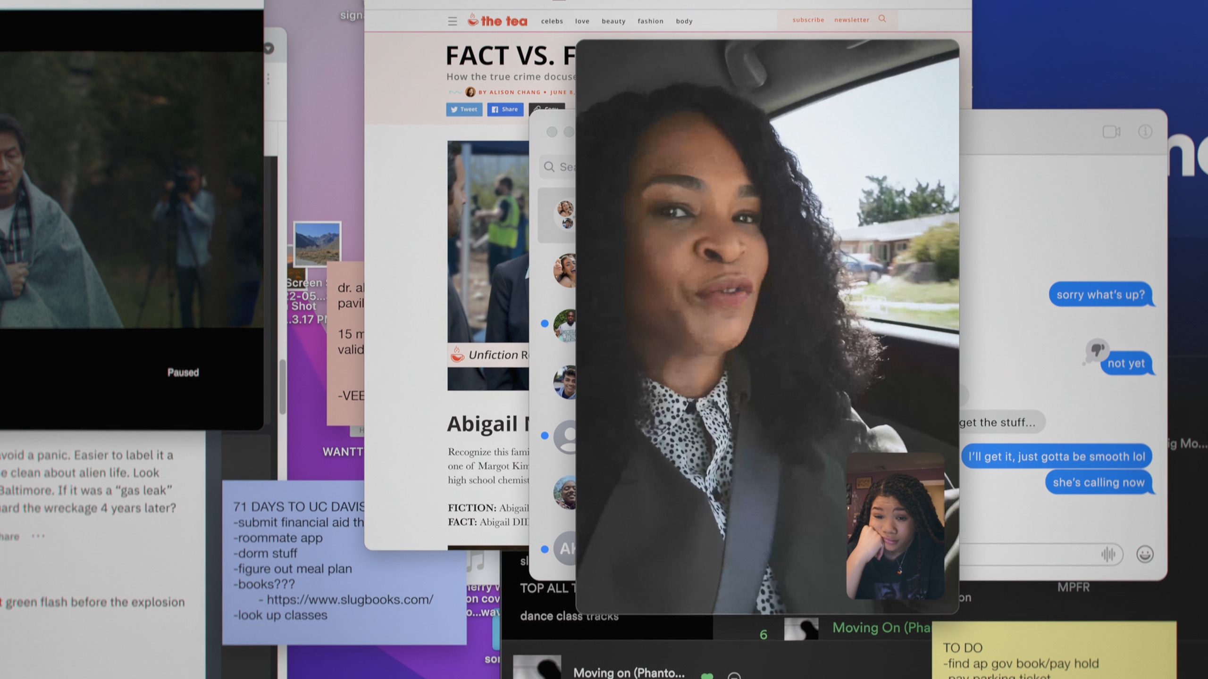Click the Tweet share button
Viewport: 1208px width, 679px height.
tap(464, 109)
